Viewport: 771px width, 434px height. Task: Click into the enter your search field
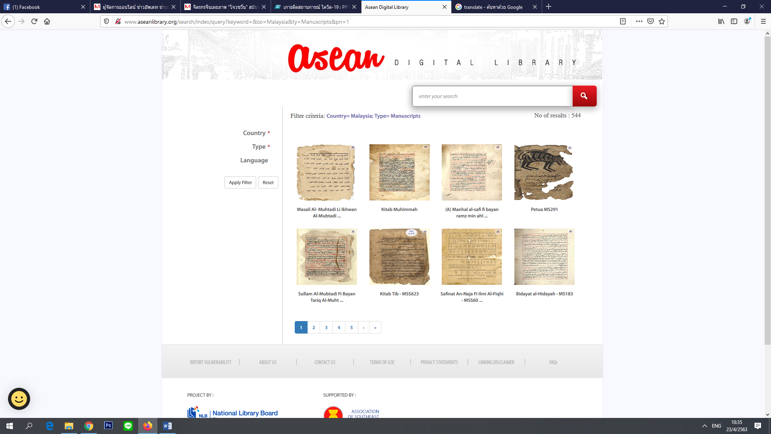point(492,96)
